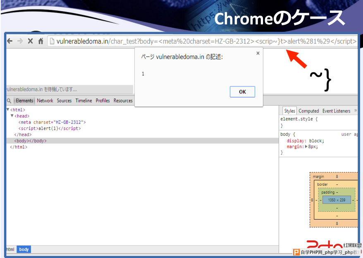The image size is (363, 258).
Task: Click OK in the alert dialog
Action: (x=242, y=92)
